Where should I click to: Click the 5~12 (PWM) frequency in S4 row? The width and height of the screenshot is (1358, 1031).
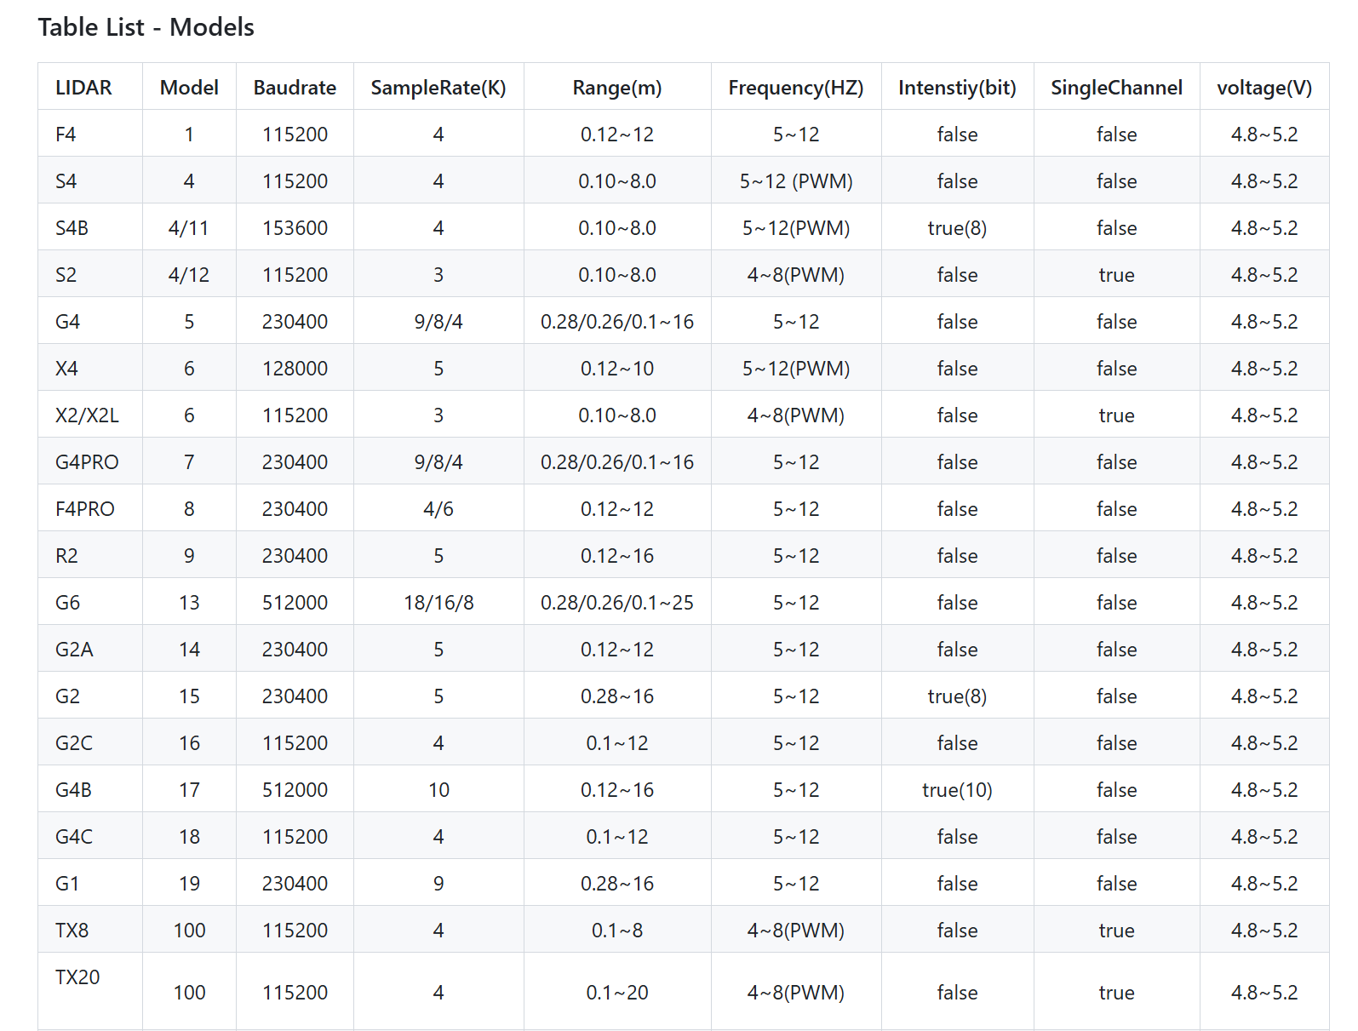pos(796,181)
